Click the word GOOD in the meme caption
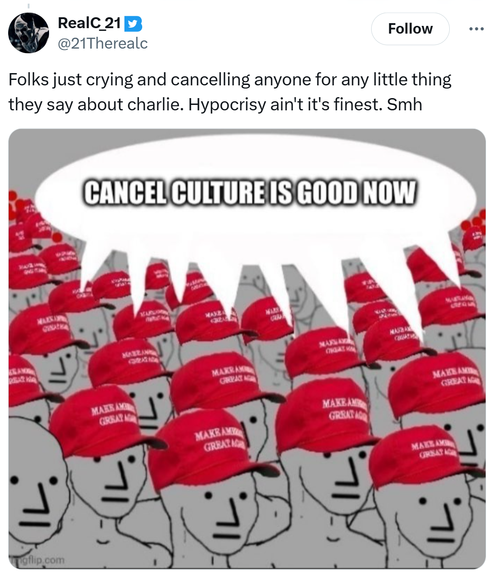The height and width of the screenshot is (574, 502). pos(328,193)
